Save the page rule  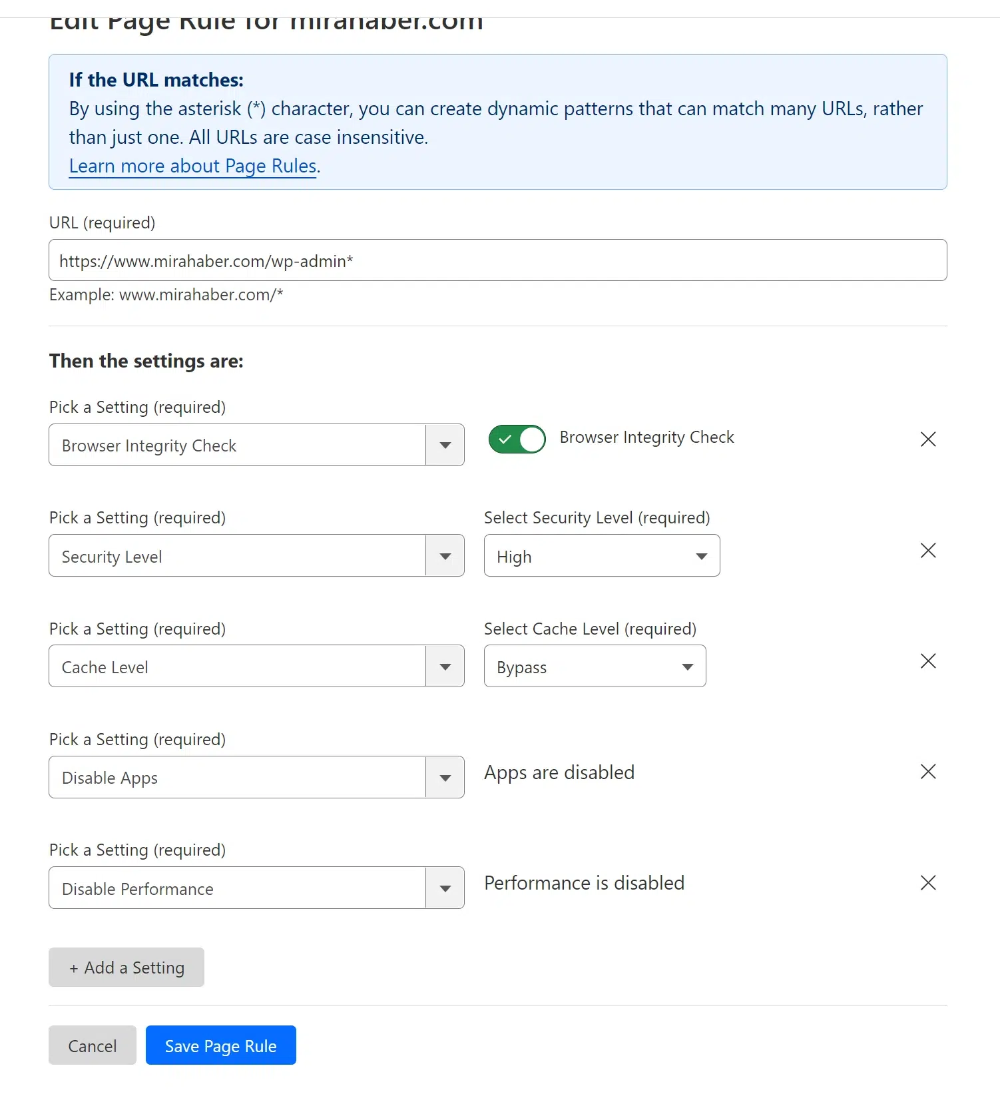[x=221, y=1045]
